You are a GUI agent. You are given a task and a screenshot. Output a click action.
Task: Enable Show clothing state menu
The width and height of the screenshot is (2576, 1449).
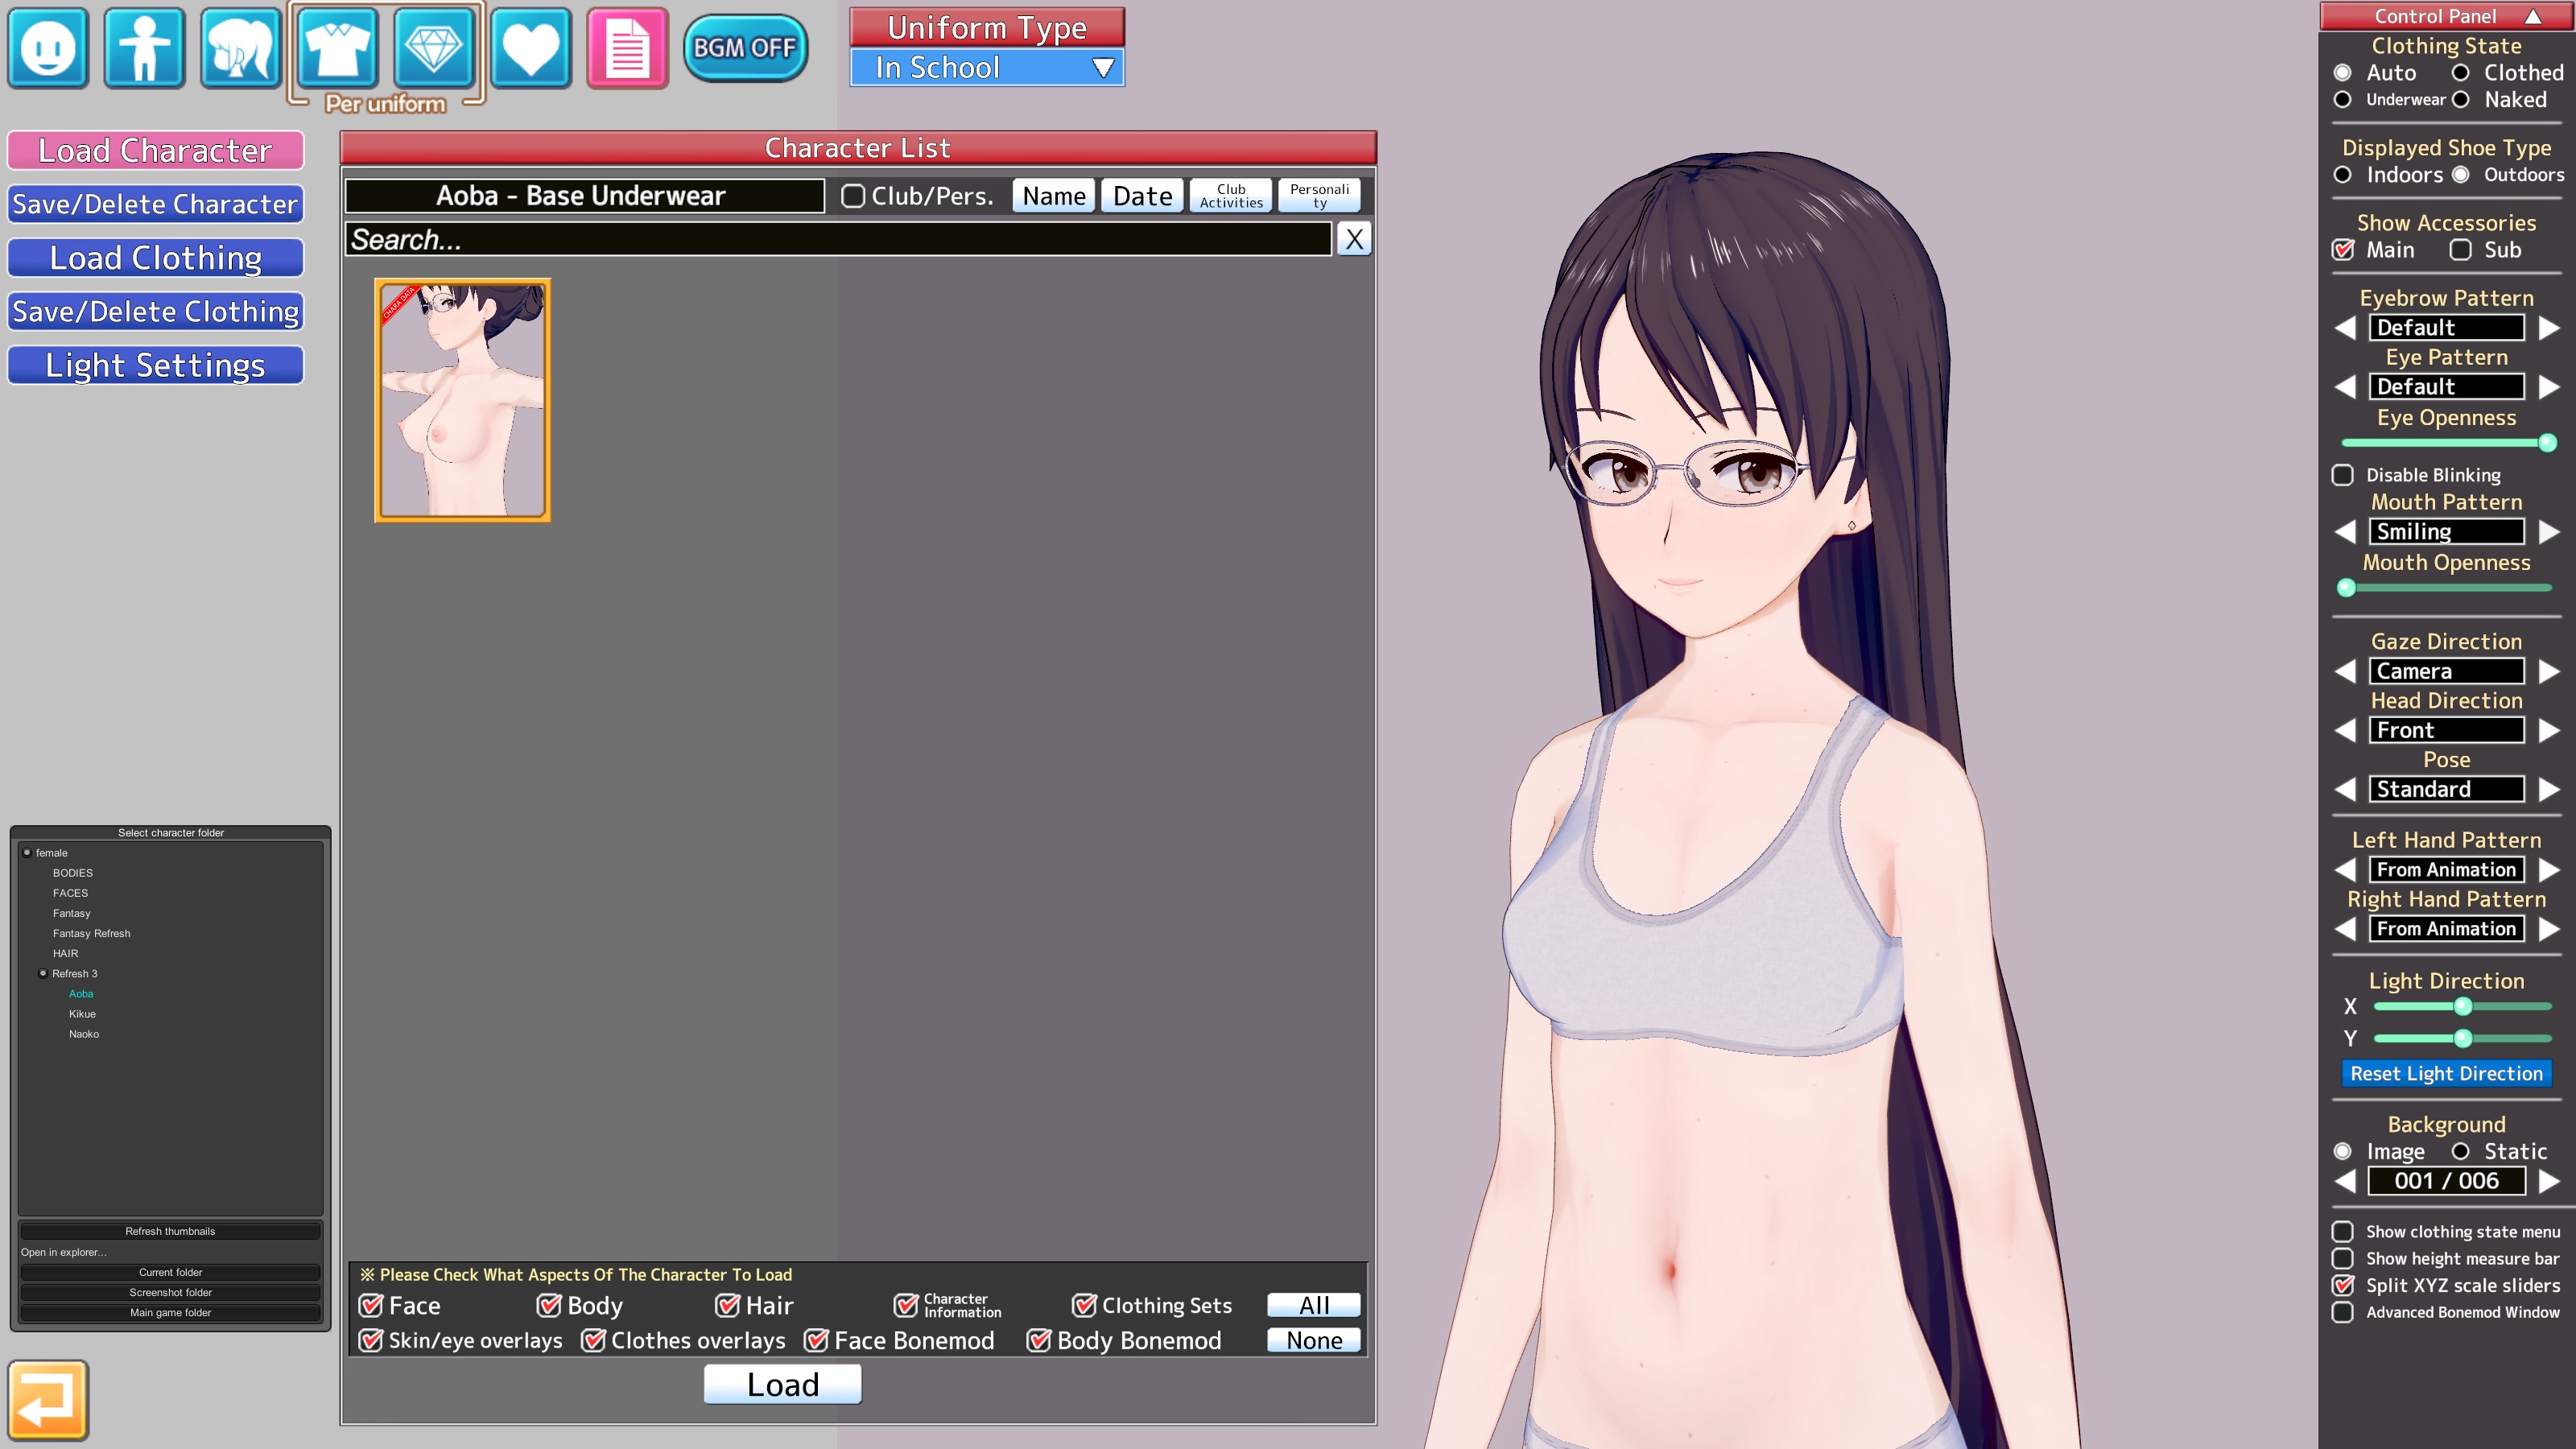(2343, 1232)
